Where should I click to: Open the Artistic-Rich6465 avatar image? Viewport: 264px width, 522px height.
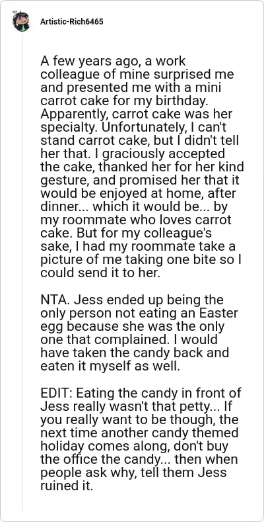pyautogui.click(x=21, y=21)
